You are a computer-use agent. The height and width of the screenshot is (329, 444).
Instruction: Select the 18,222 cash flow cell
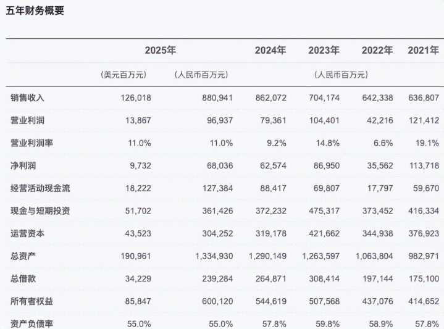138,188
